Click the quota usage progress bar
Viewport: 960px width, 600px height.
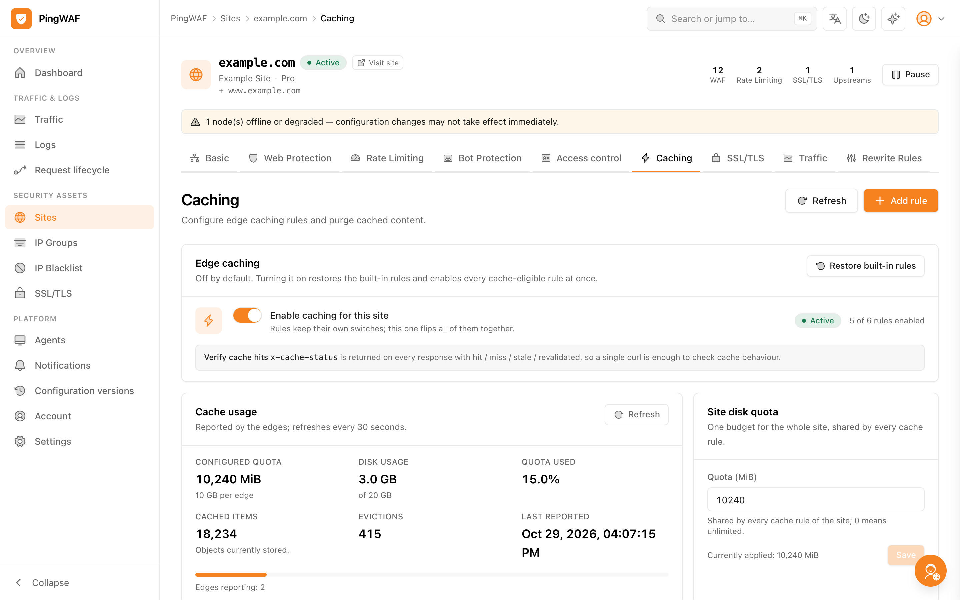point(432,575)
